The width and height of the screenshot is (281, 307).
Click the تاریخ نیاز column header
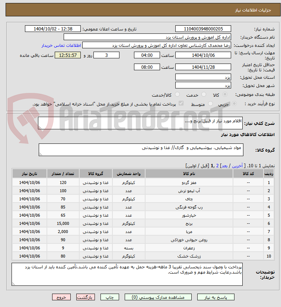(x=29, y=174)
